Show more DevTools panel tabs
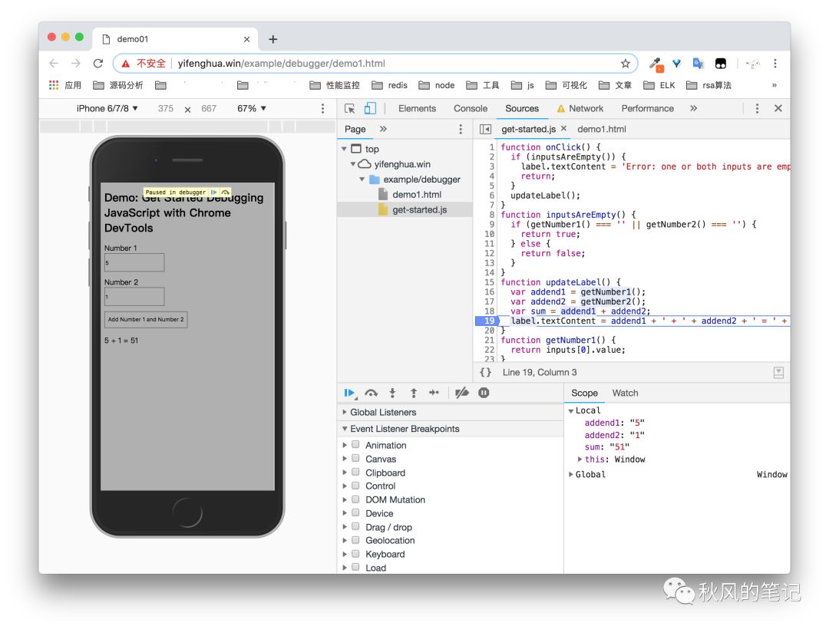This screenshot has width=829, height=629. (x=693, y=108)
